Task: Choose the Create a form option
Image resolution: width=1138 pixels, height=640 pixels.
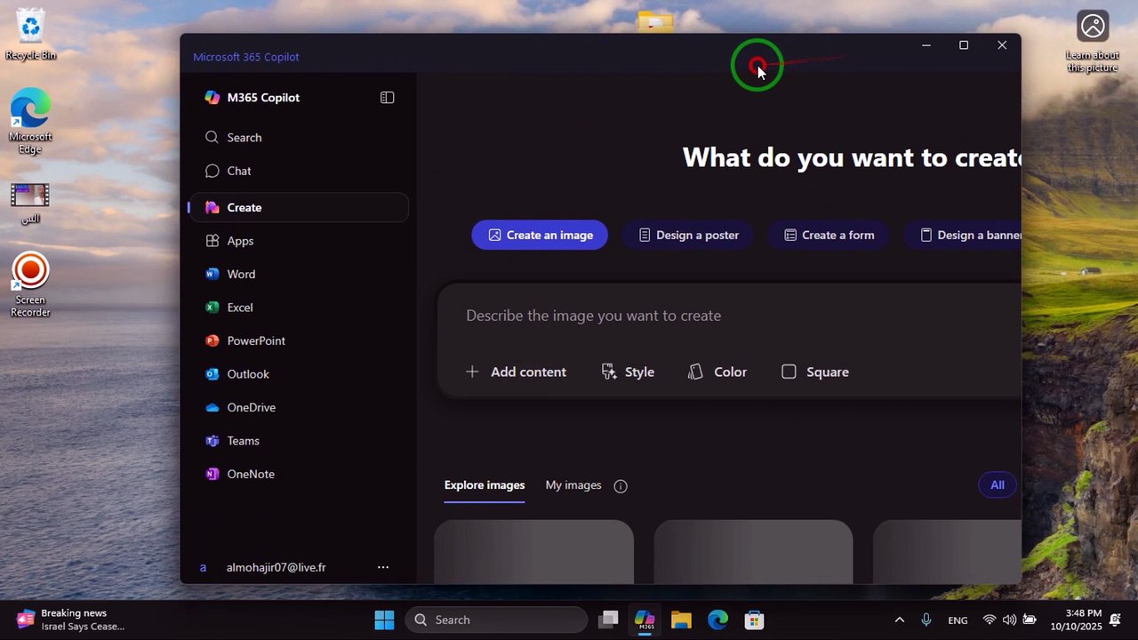Action: [829, 235]
